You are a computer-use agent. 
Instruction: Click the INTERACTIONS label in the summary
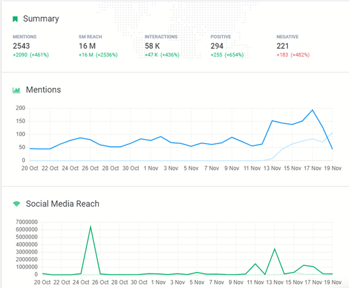[x=161, y=37]
